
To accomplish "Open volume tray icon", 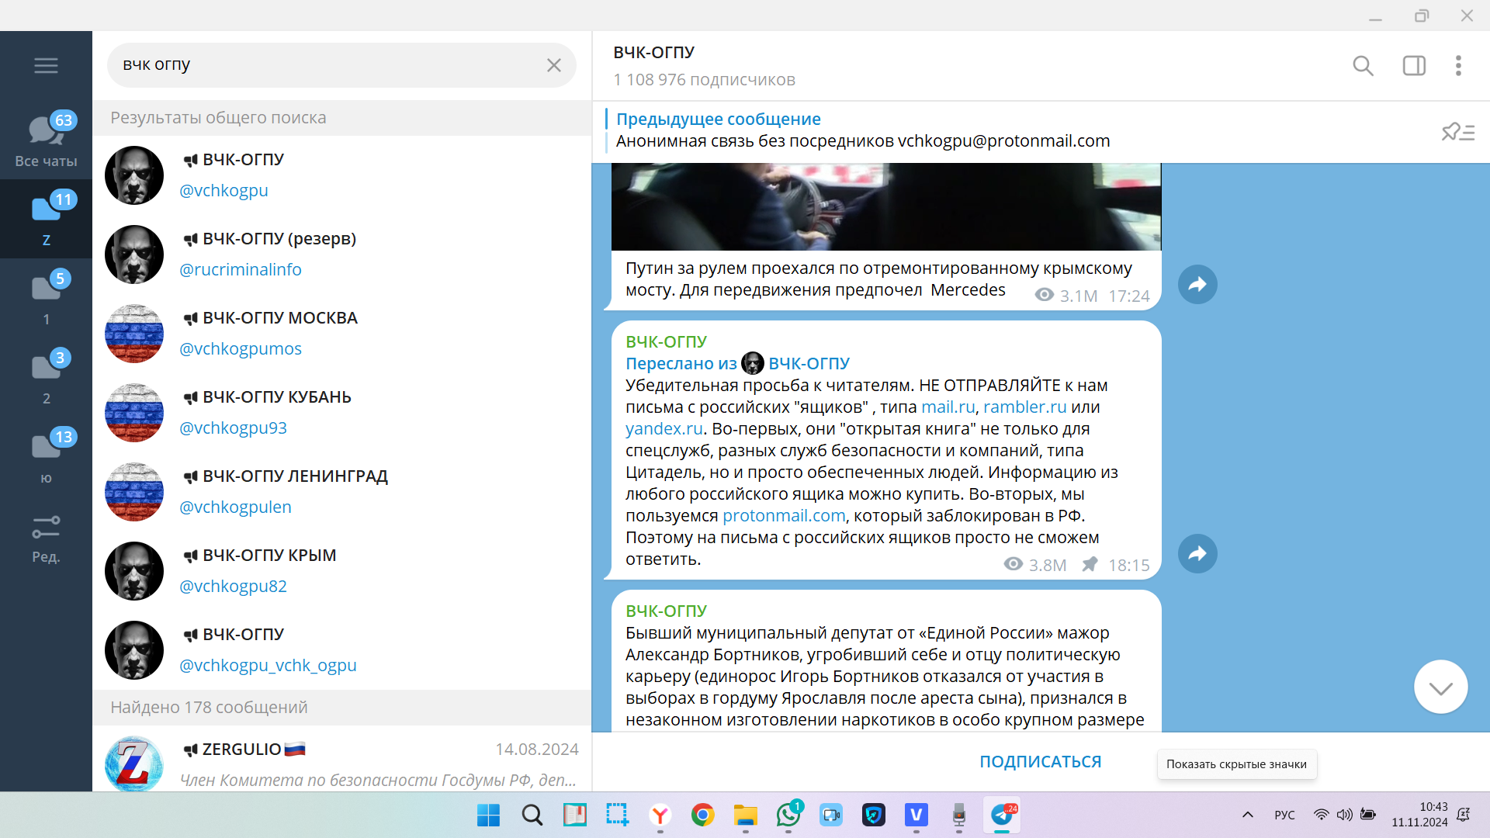I will click(1344, 815).
